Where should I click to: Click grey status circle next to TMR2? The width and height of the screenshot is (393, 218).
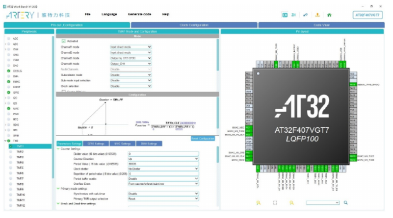[x=11, y=152]
